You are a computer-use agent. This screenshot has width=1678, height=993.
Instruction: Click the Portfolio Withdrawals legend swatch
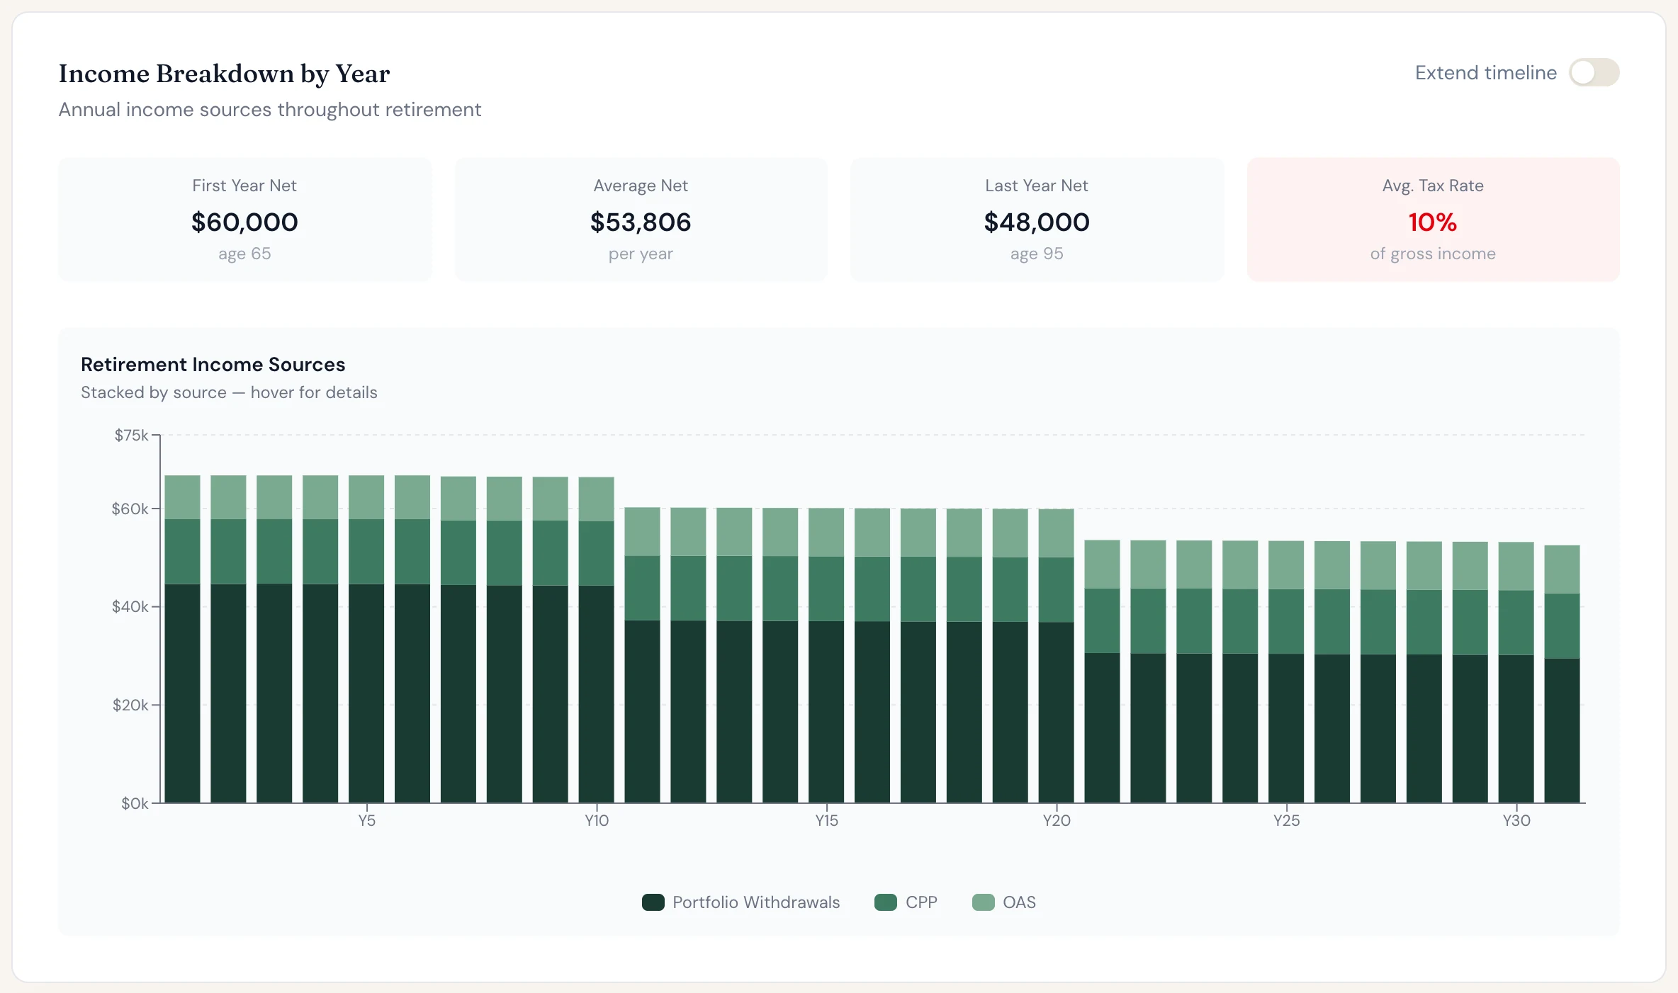653,902
